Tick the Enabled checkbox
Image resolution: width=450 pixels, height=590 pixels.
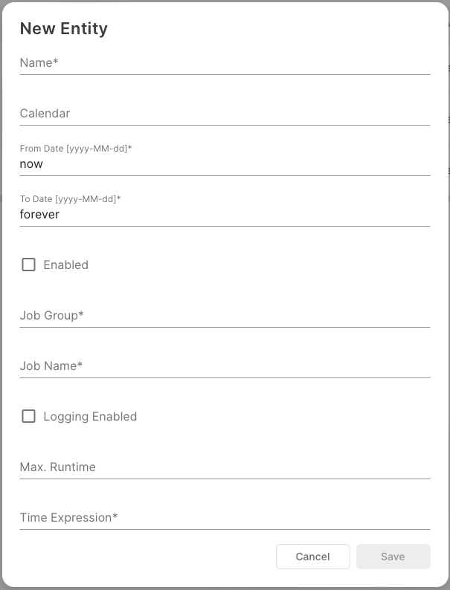pos(28,265)
